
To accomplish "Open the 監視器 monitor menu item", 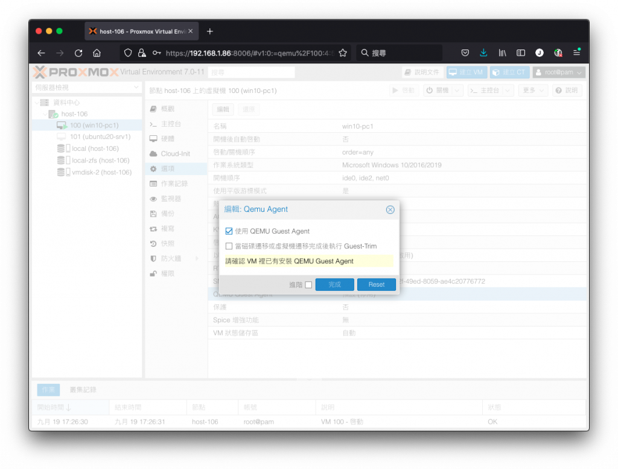I will point(176,199).
